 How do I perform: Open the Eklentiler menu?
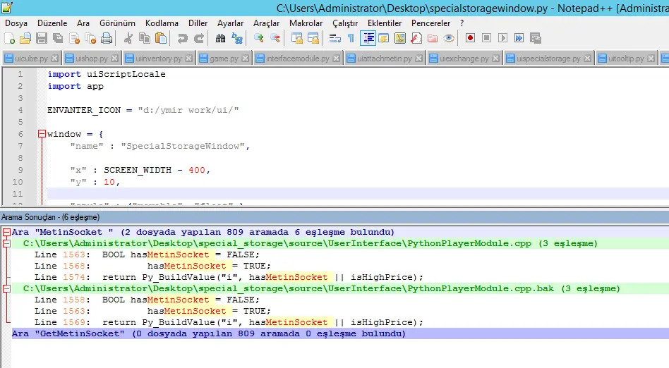pyautogui.click(x=385, y=23)
